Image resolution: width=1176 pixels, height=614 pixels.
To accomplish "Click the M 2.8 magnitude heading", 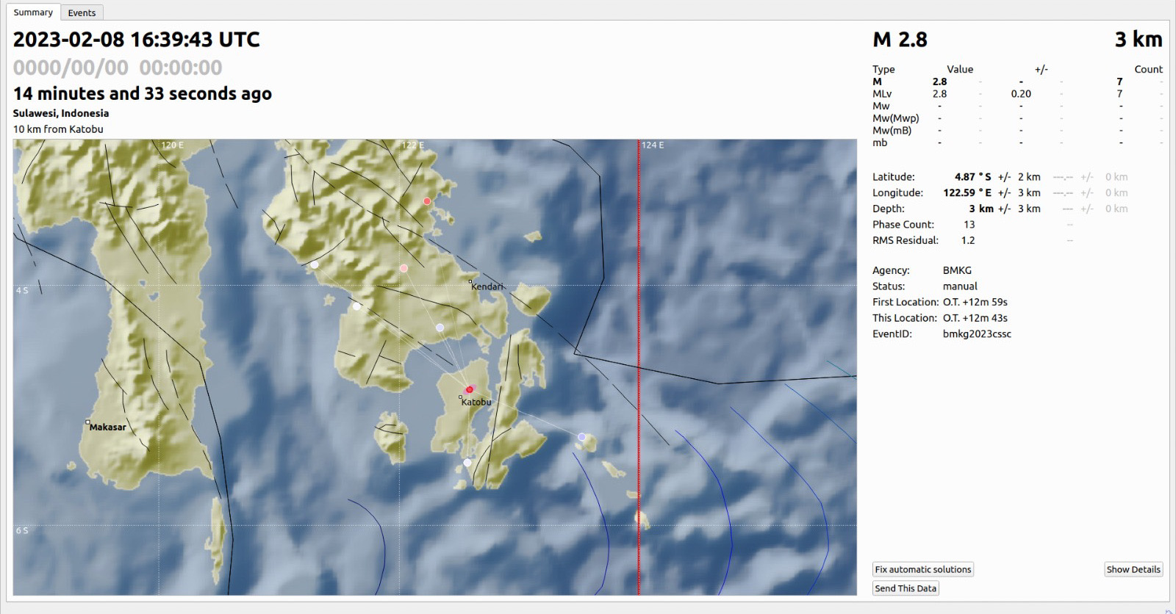I will [x=900, y=40].
